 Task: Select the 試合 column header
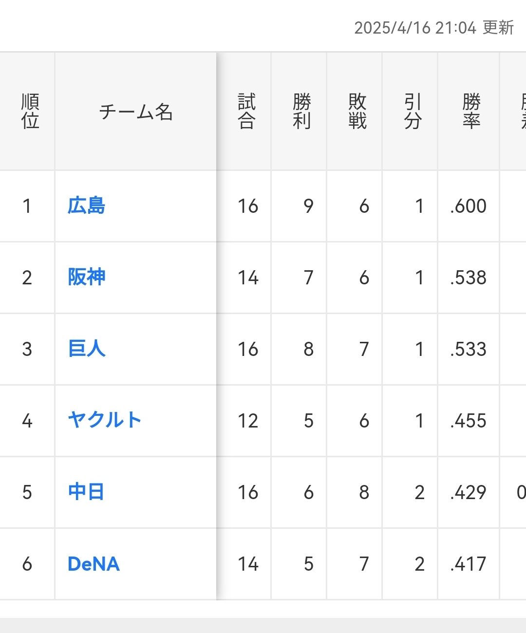coord(246,112)
